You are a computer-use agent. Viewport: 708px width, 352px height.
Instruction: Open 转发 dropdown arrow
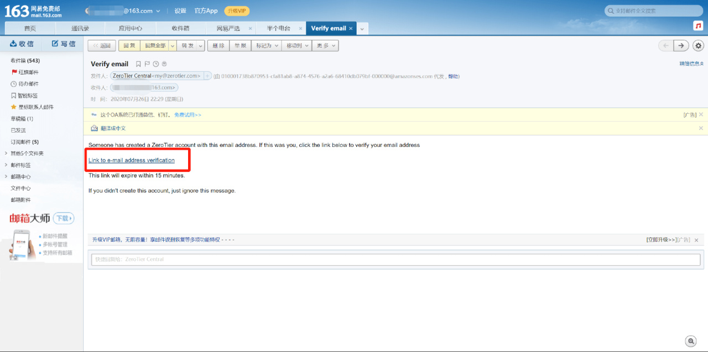201,46
